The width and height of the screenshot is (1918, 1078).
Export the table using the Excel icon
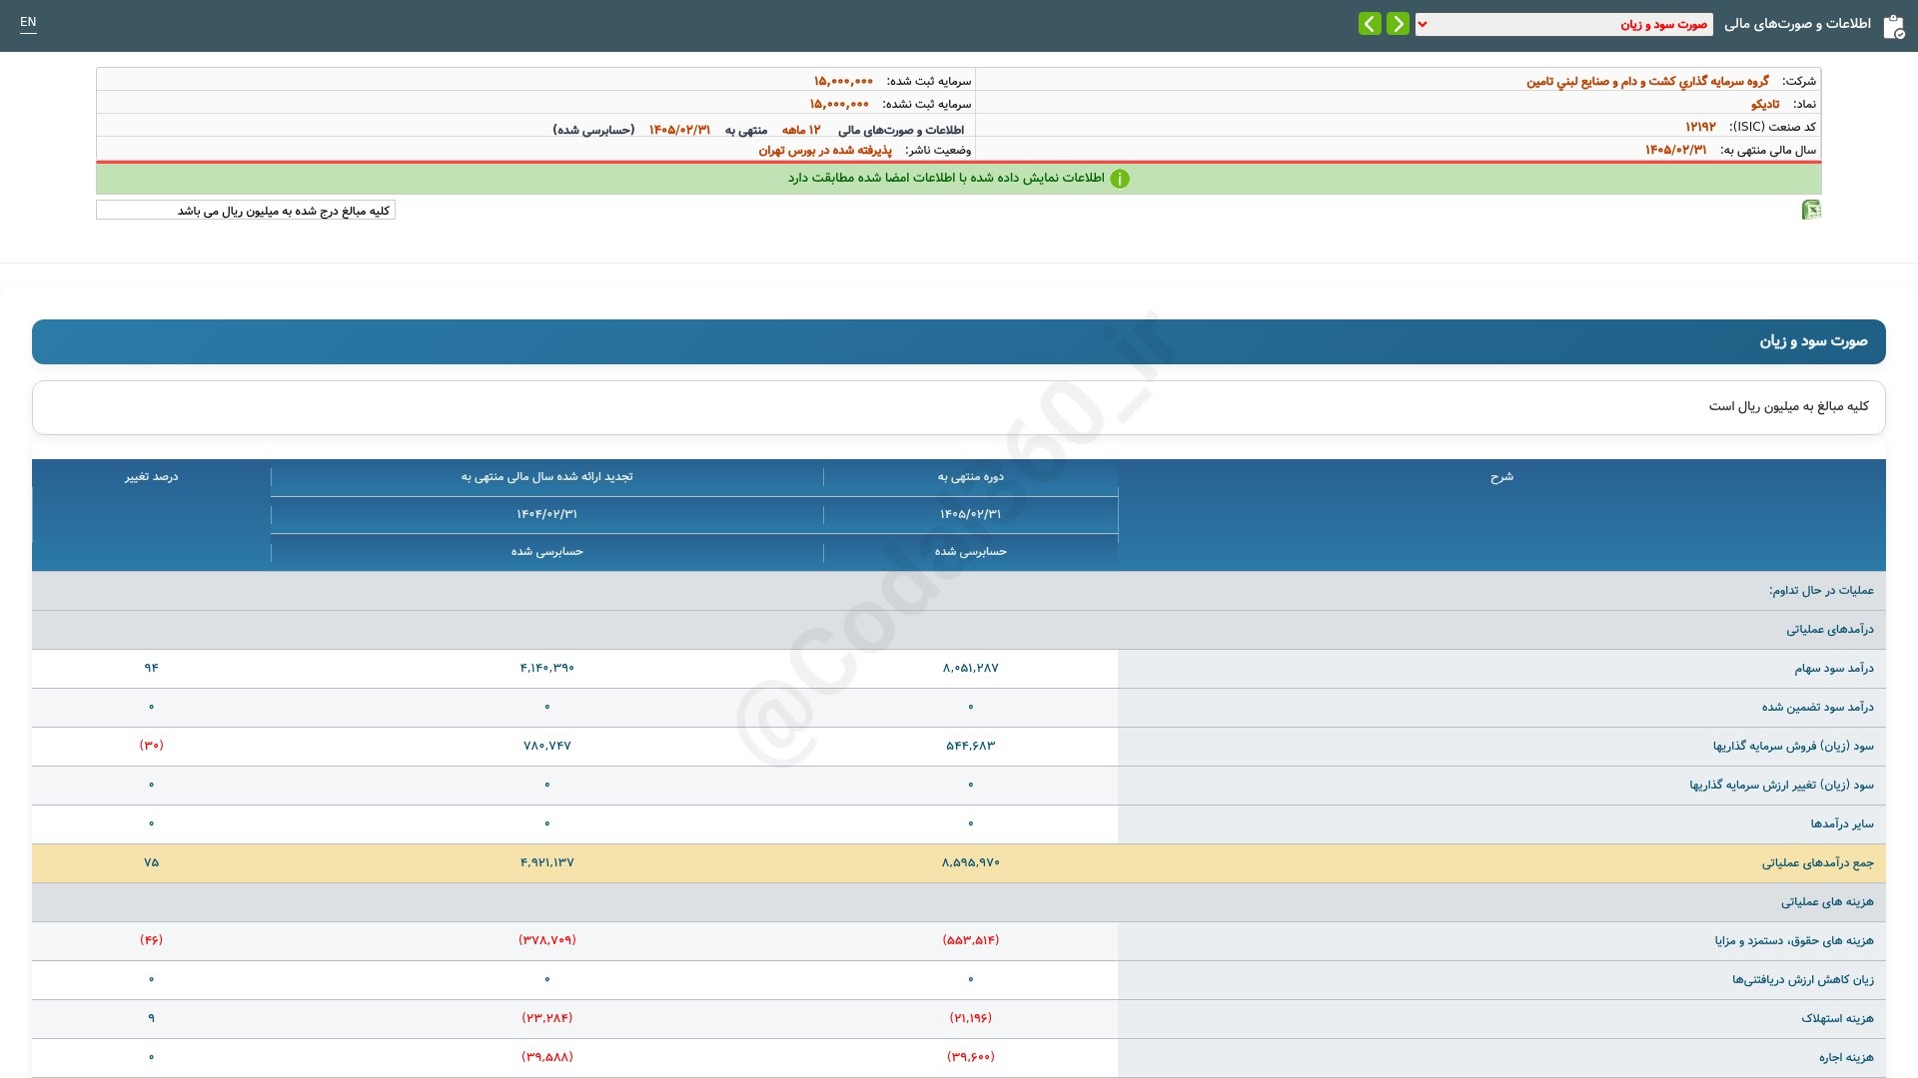(x=1811, y=210)
